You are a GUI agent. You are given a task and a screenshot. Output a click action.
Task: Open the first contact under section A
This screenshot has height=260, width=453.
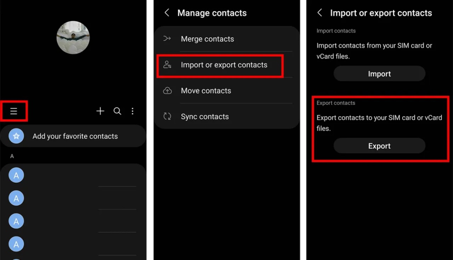click(16, 175)
